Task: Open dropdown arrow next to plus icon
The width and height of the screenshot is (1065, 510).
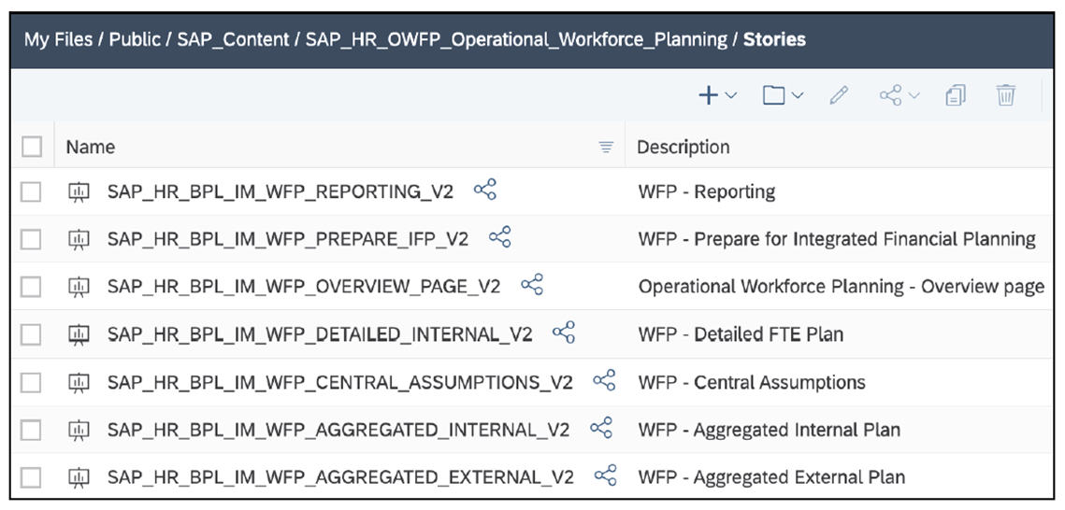Action: (x=731, y=95)
